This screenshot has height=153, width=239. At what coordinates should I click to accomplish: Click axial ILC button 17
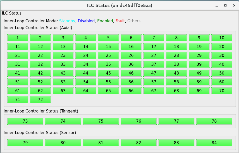[154, 47]
